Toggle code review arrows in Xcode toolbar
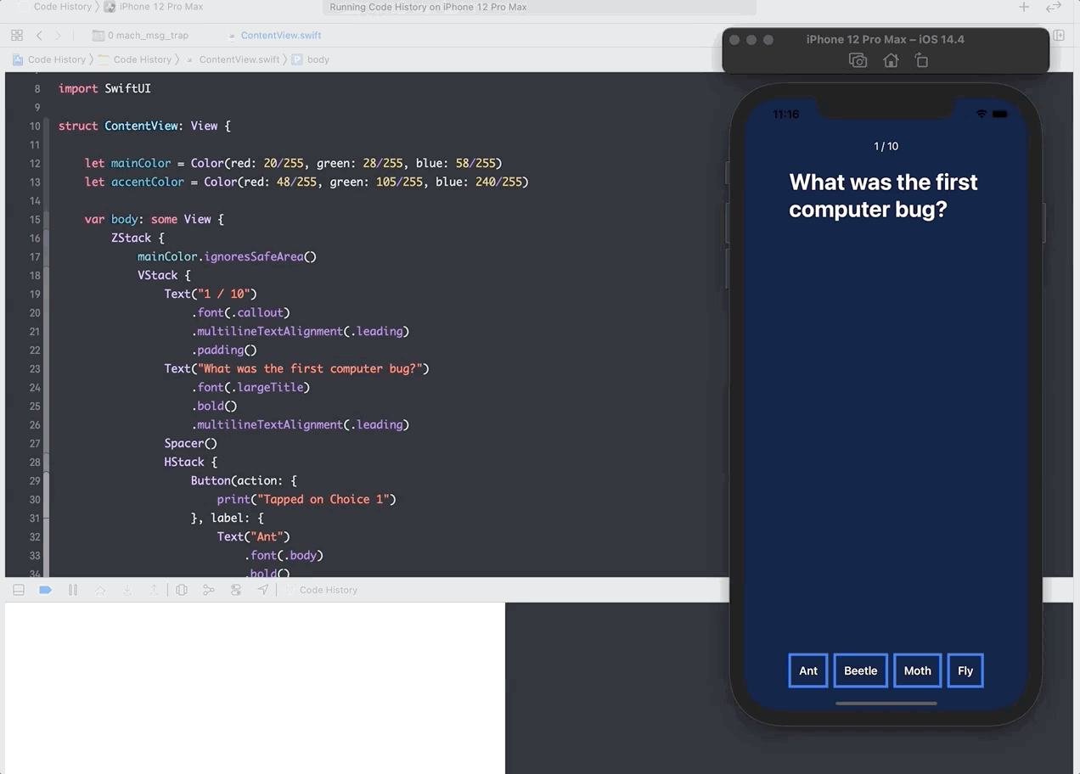Viewport: 1080px width, 774px height. (x=1054, y=7)
